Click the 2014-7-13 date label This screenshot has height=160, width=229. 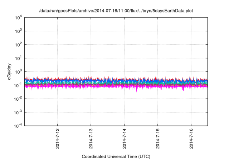point(91,139)
